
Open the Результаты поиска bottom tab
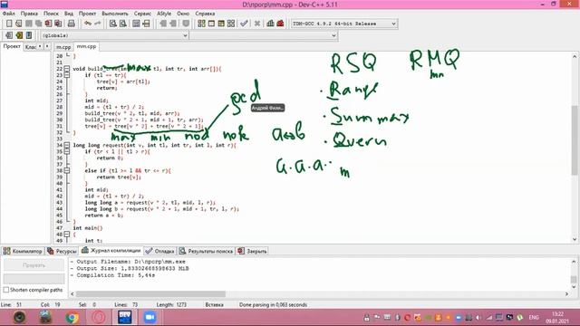[x=206, y=251]
